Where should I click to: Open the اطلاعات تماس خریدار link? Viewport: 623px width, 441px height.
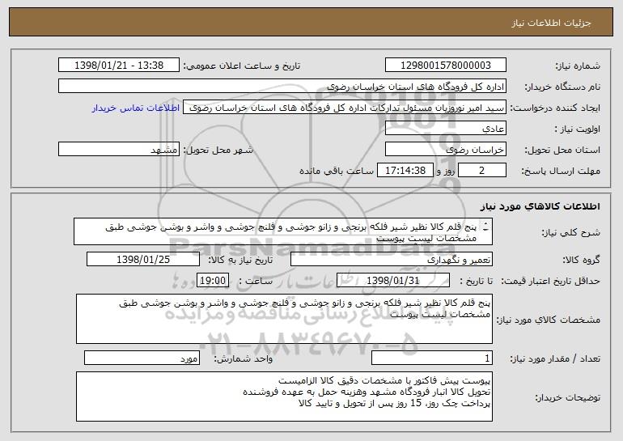136,108
